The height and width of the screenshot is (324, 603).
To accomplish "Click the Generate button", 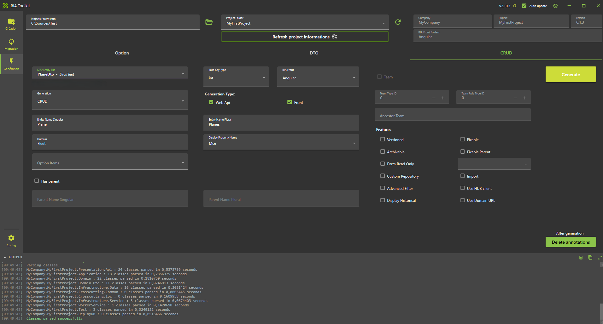I will [571, 74].
